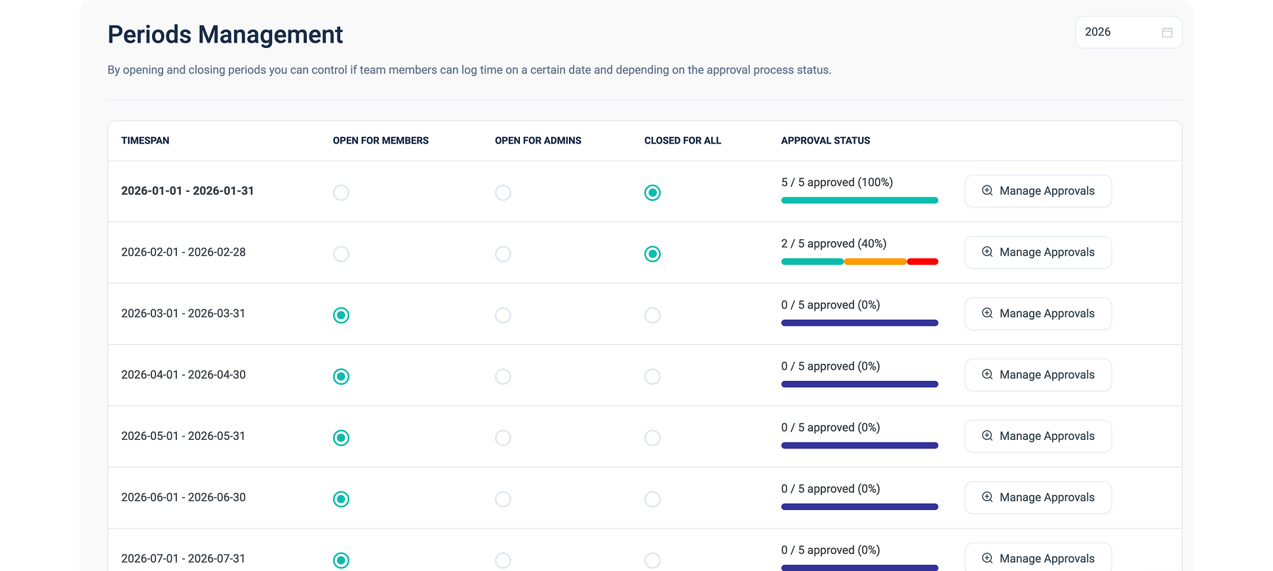This screenshot has width=1273, height=571.
Task: Click Manage Approvals button for 2026-03-01 period
Action: 1038,313
